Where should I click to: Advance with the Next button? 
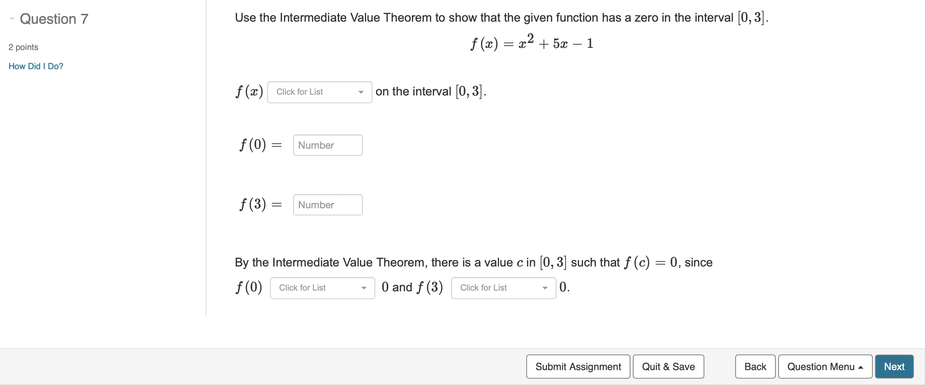894,366
